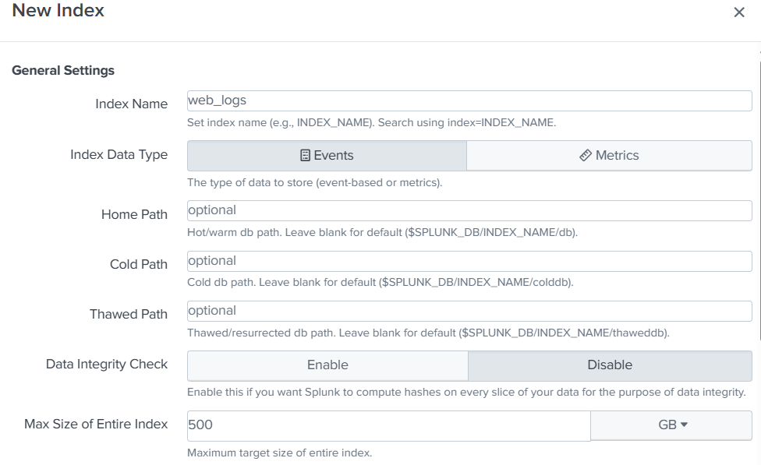Screen dimensions: 761x465
Task: Click the Data Integrity Check label
Action: click(107, 365)
